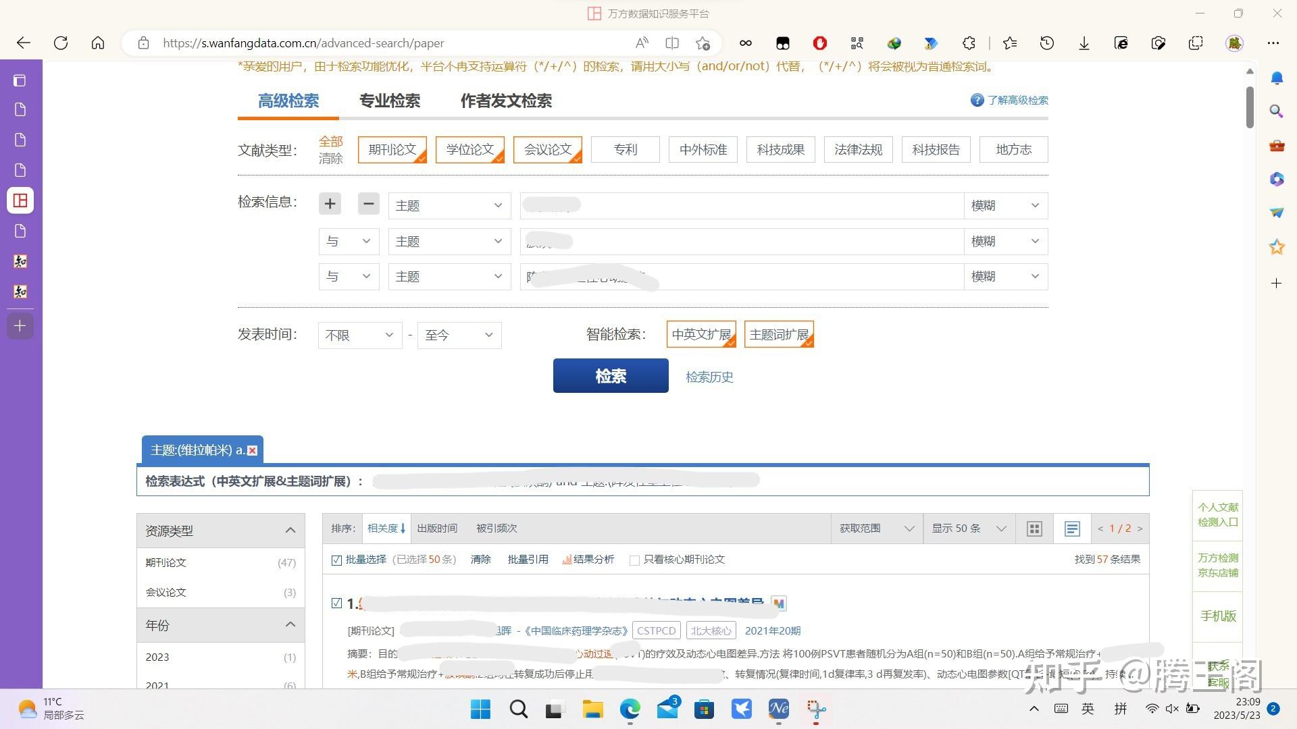Open vertical tabs panel icon at top
This screenshot has height=729, width=1297.
(20, 80)
